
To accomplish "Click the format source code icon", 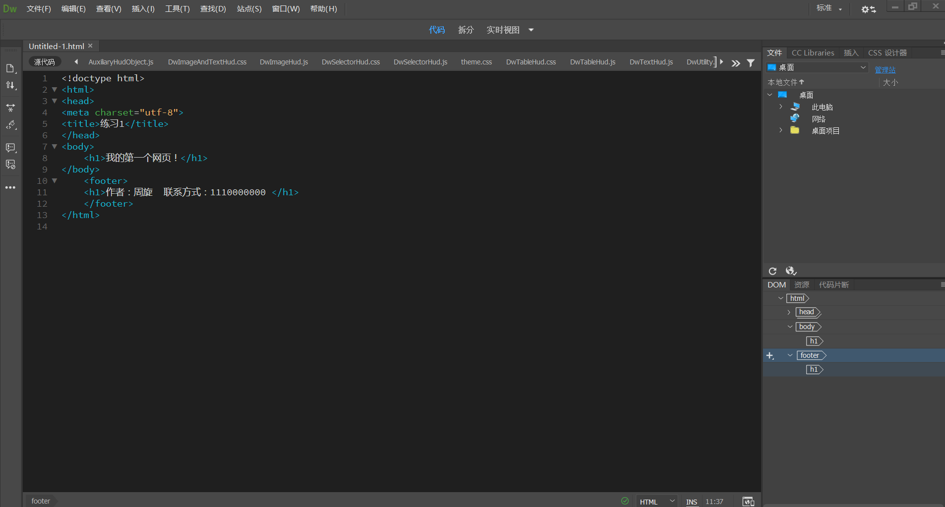I will point(10,125).
